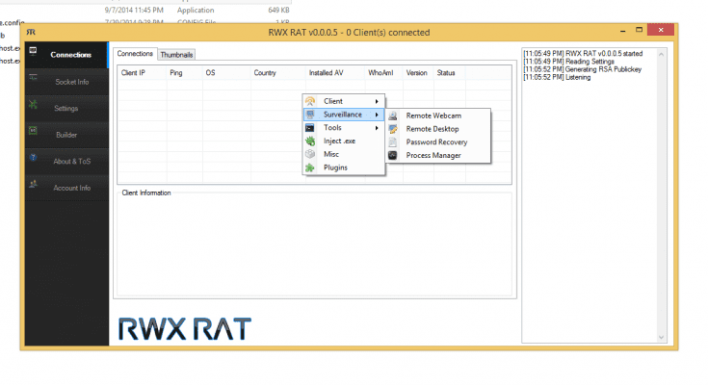Expand the Tools submenu arrow
Image resolution: width=708 pixels, height=385 pixels.
click(x=377, y=128)
